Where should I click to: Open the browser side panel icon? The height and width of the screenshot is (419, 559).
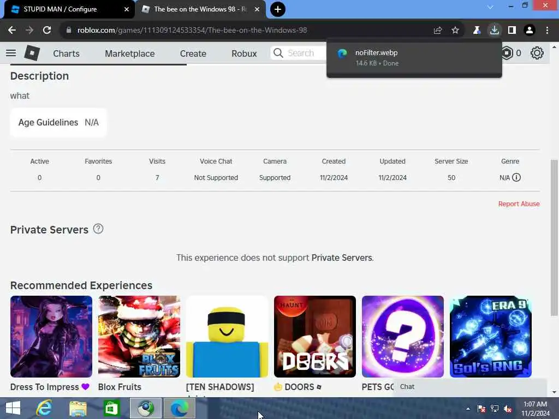(512, 31)
